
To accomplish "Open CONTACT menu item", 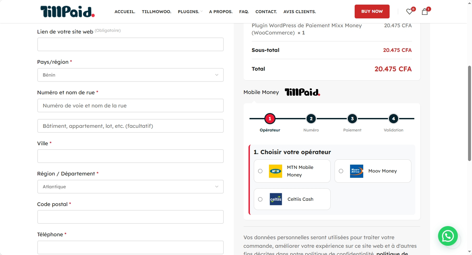I will [266, 12].
